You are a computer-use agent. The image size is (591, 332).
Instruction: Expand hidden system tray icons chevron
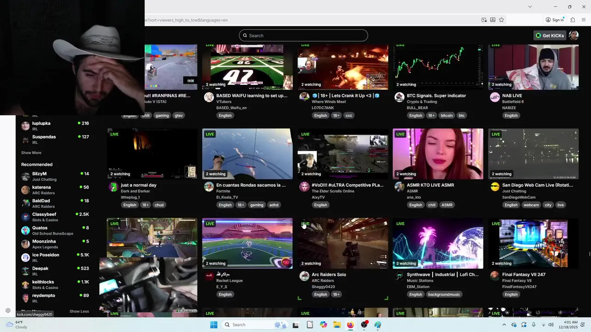click(x=504, y=325)
